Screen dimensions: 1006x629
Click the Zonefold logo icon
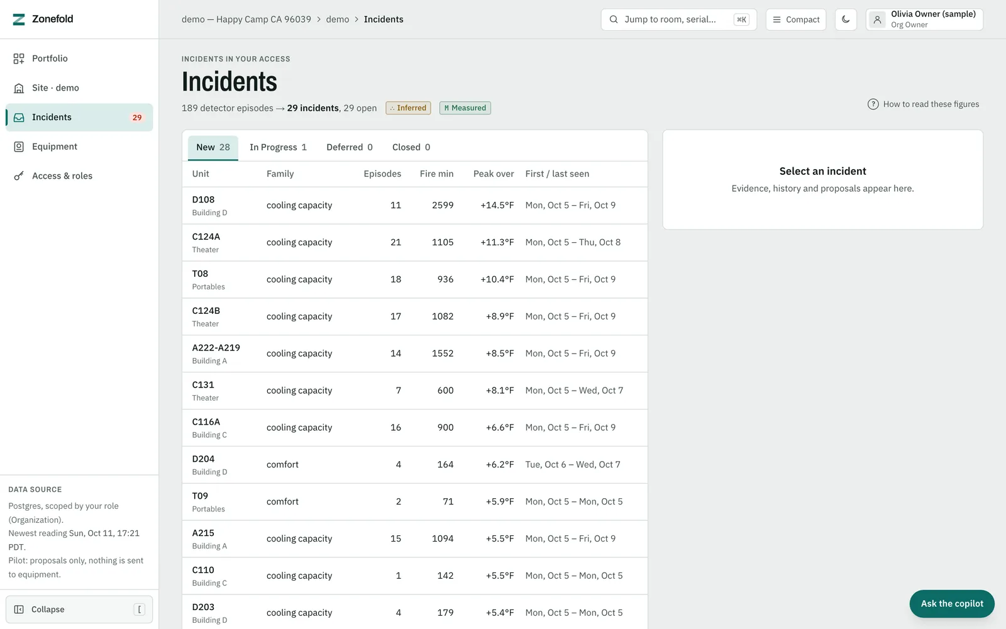19,19
